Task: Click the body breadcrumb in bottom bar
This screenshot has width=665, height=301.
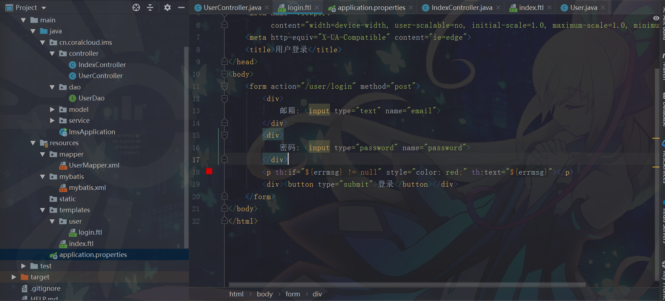Action: 265,294
